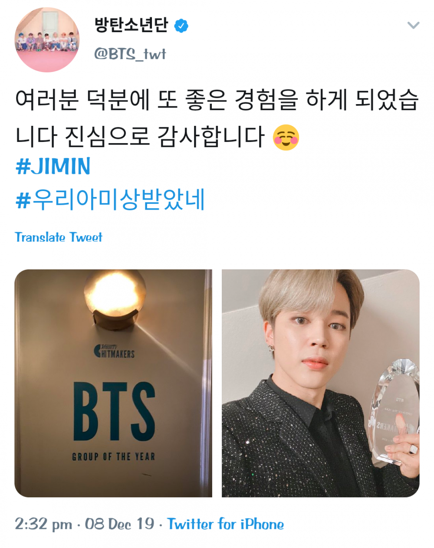This screenshot has height=548, width=434.
Task: Open the @BTS_twt handle link
Action: click(130, 54)
